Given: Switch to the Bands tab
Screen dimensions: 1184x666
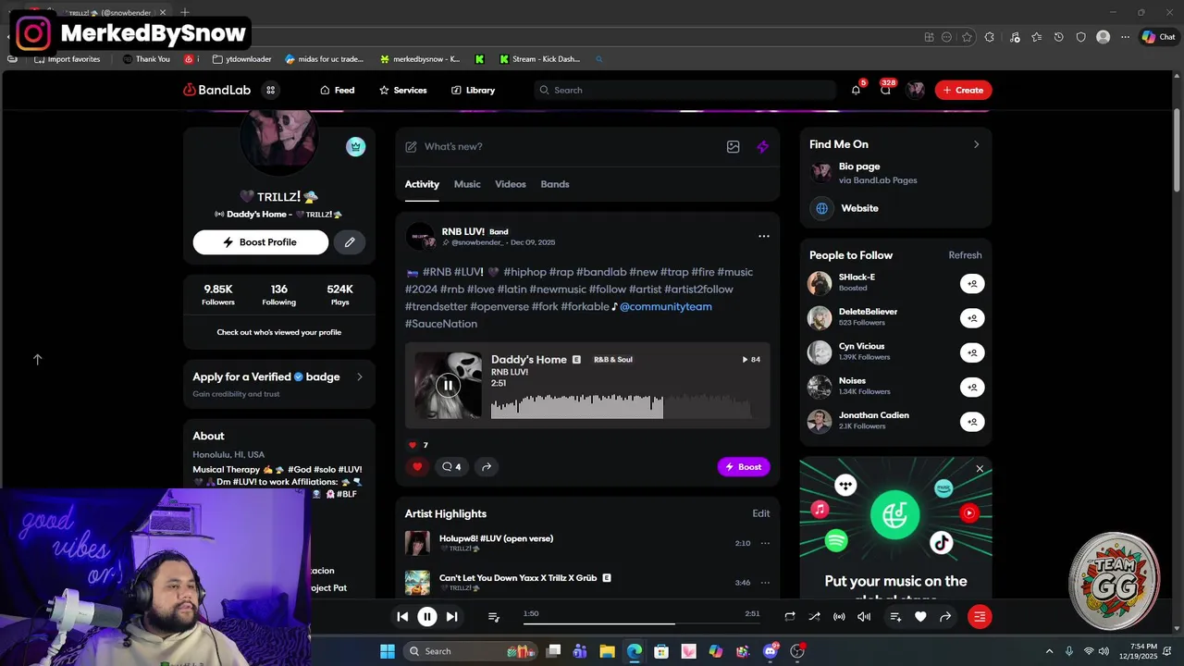Looking at the screenshot, I should pyautogui.click(x=555, y=184).
